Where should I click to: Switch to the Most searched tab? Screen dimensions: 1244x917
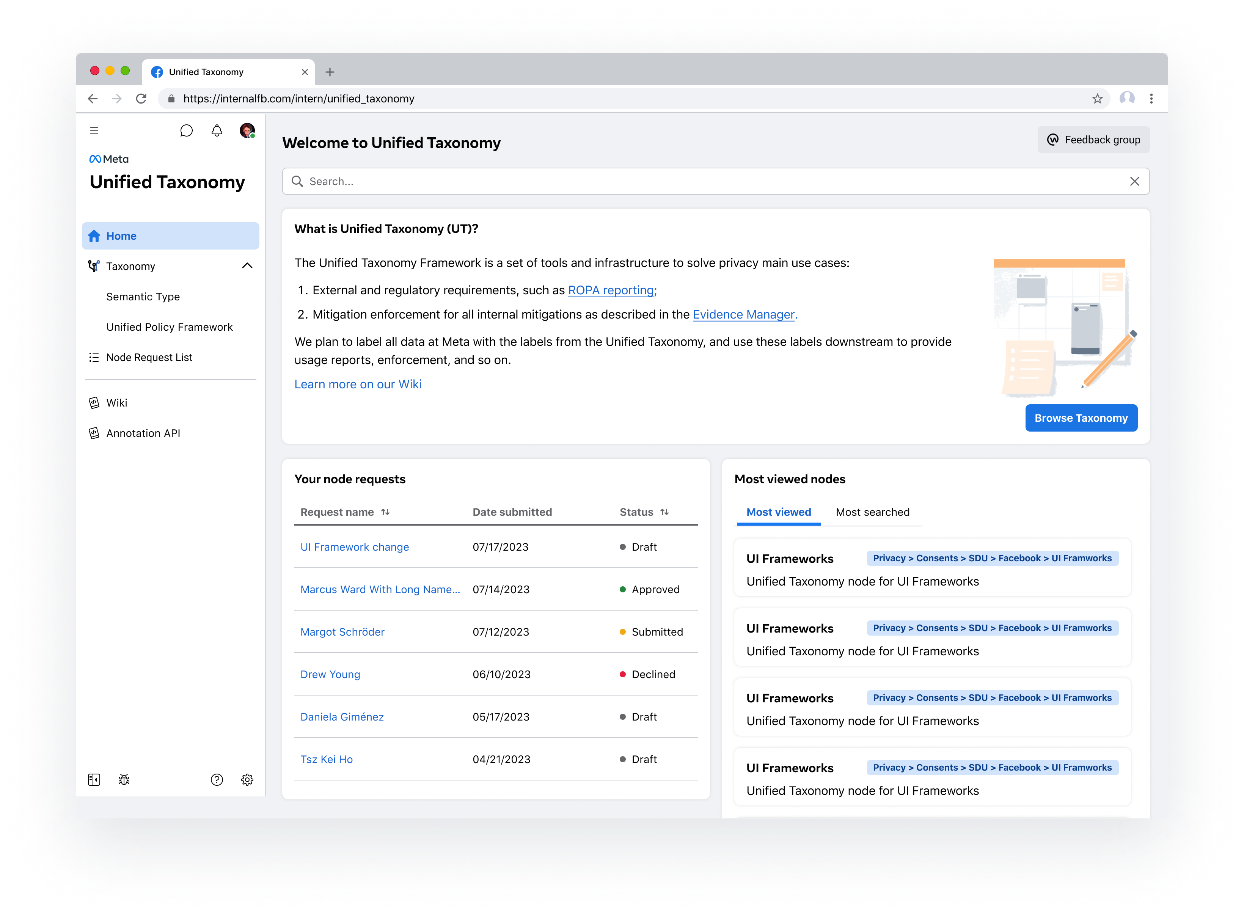click(873, 512)
